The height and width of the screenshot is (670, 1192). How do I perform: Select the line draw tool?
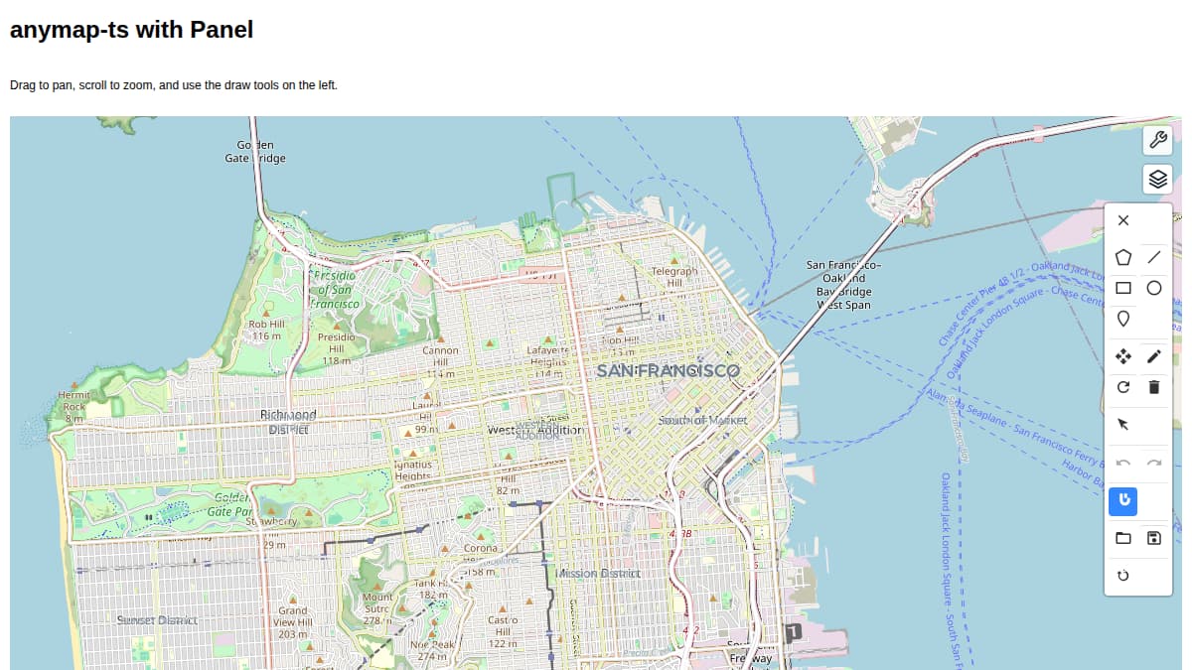click(x=1153, y=257)
